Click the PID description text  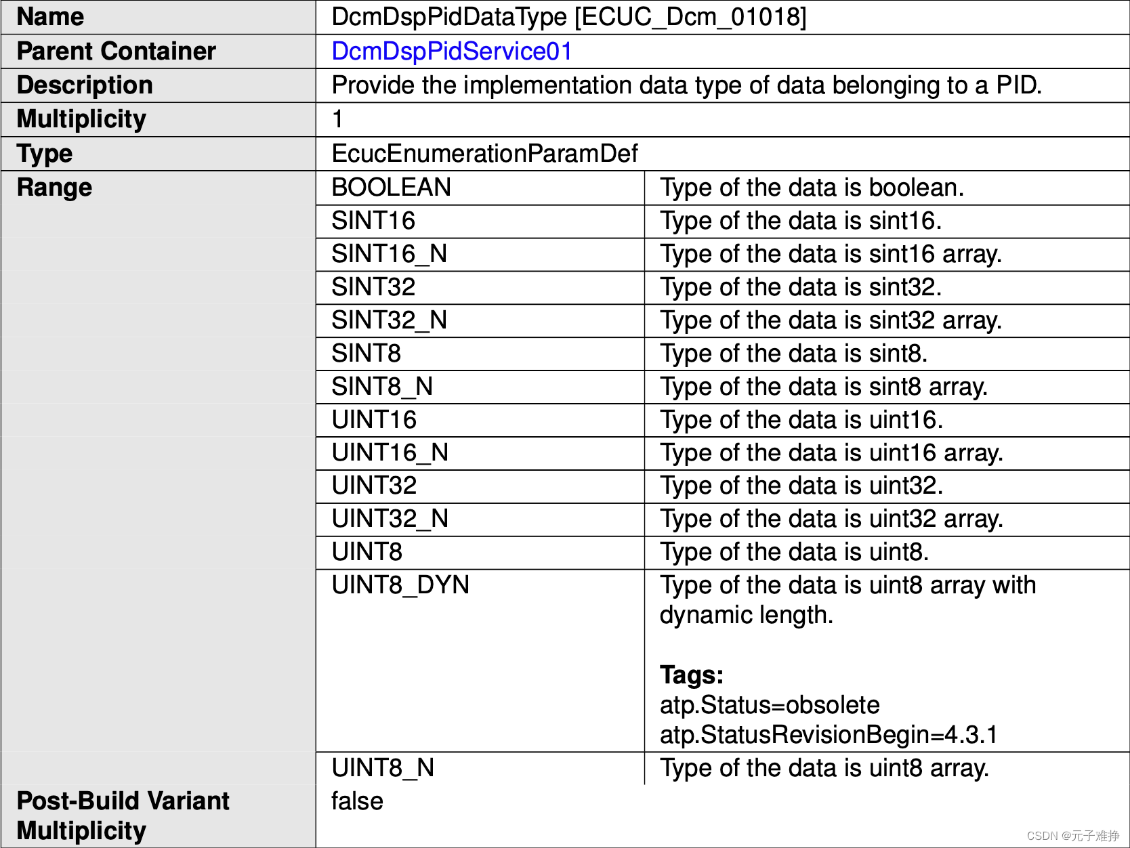click(686, 85)
